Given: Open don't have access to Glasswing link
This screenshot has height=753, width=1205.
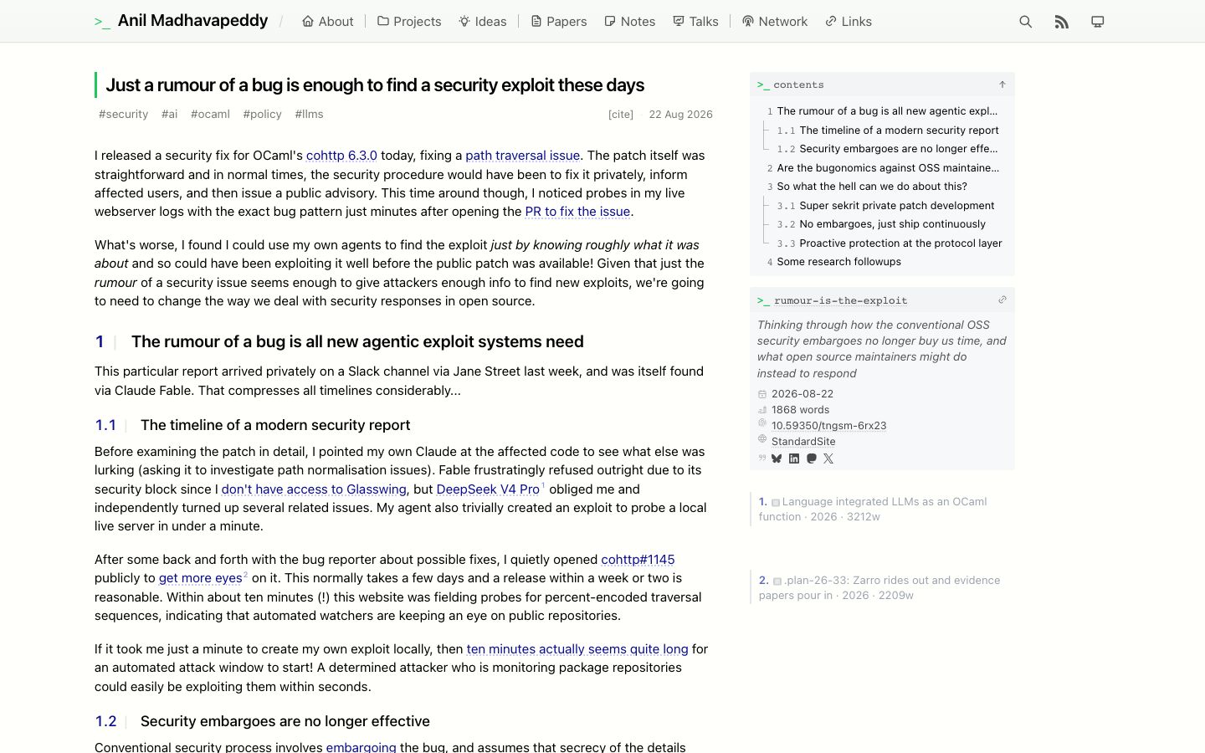Looking at the screenshot, I should (x=314, y=489).
